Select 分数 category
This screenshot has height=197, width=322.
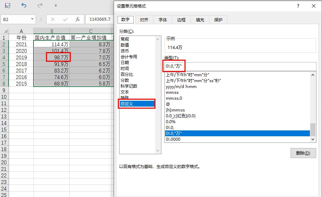click(x=138, y=80)
